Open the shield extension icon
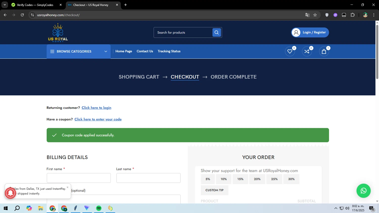The width and height of the screenshot is (379, 213). tap(327, 15)
